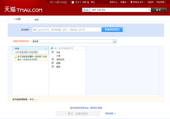Expand the 其他 category chevron
This screenshot has width=170, height=119.
coord(46,48)
